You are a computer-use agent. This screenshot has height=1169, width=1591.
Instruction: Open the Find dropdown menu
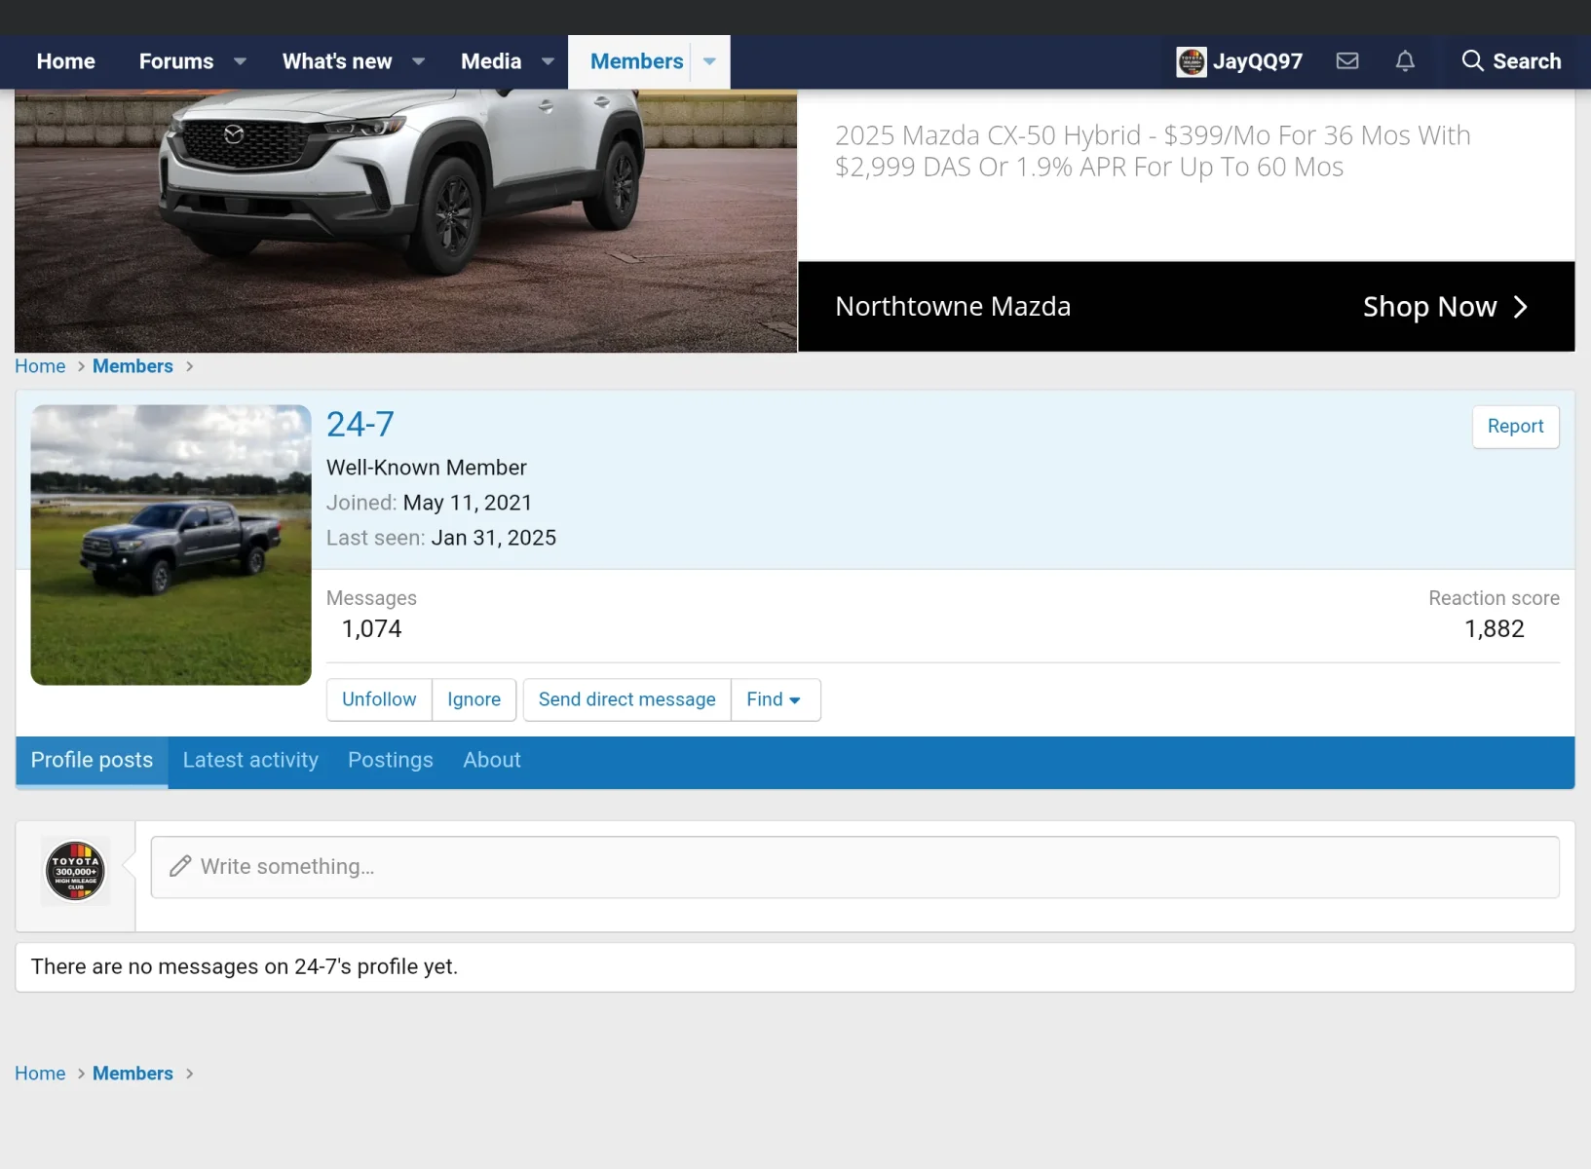[776, 699]
